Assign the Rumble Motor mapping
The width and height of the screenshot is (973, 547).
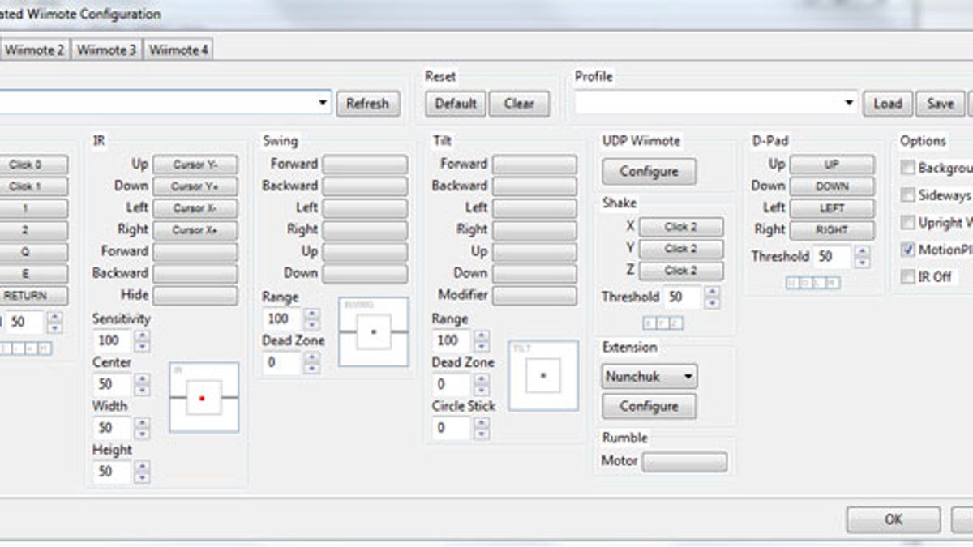pos(684,463)
